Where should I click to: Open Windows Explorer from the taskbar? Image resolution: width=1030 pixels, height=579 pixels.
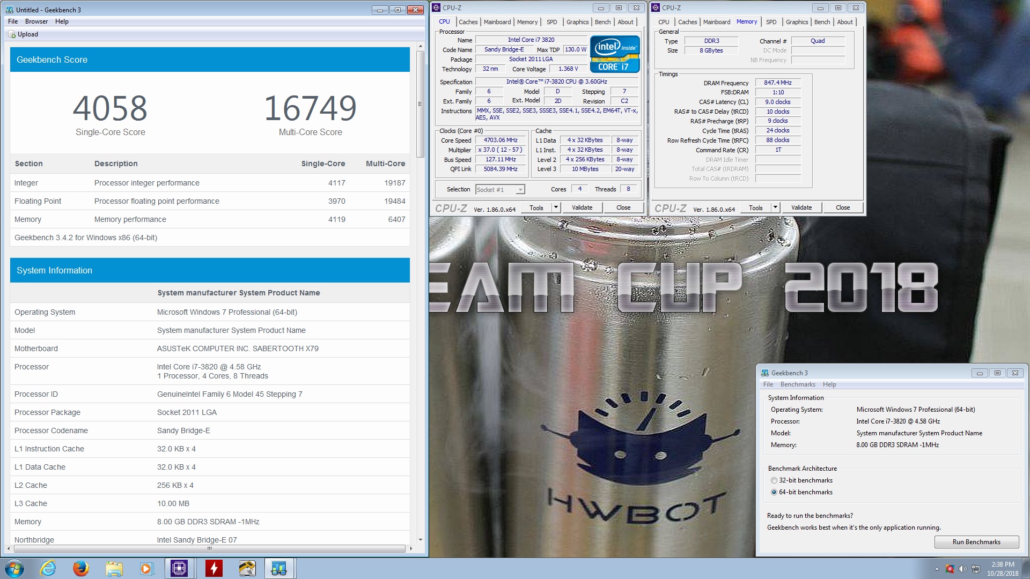[x=114, y=568]
